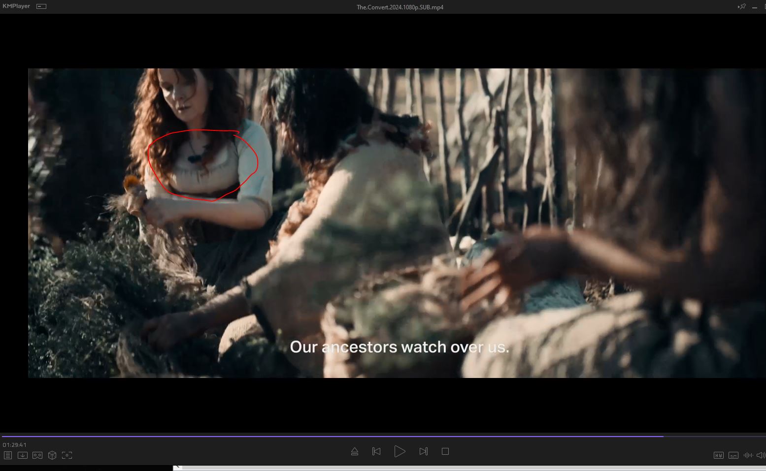
Task: Open subtitle settings icon
Action: point(733,455)
